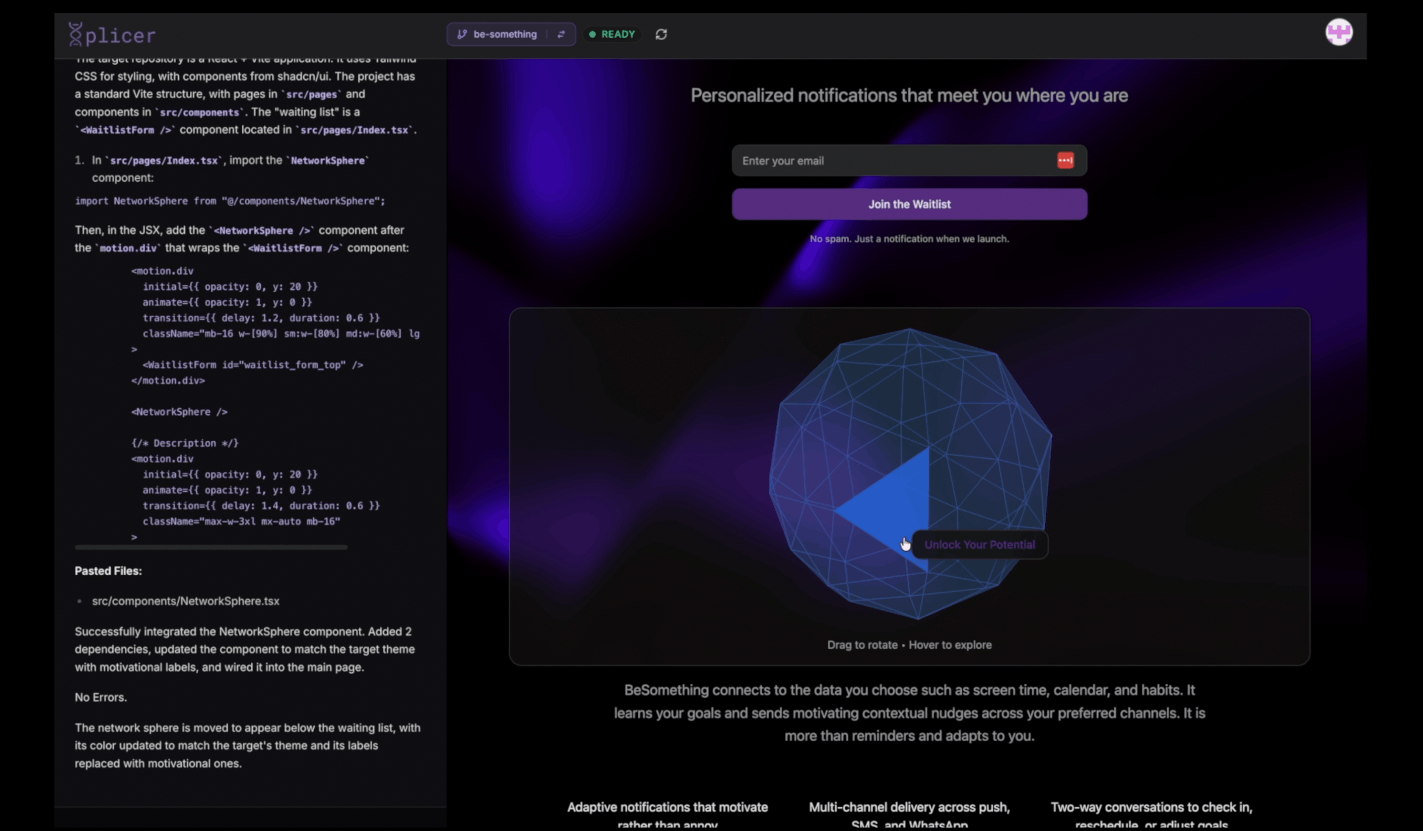
Task: Click the refresh preview icon
Action: [661, 34]
